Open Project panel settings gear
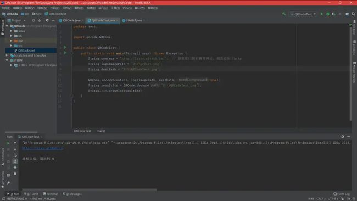This screenshot has height=201, width=357. click(47, 20)
